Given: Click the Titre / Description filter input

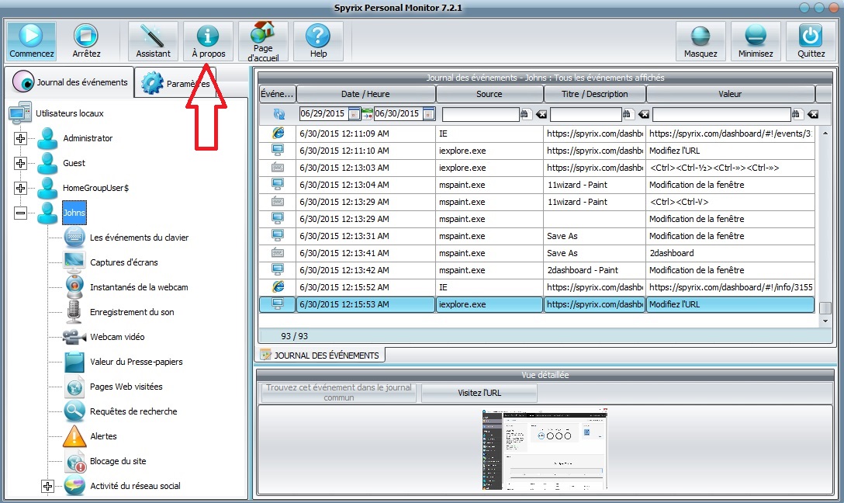Looking at the screenshot, I should click(586, 113).
